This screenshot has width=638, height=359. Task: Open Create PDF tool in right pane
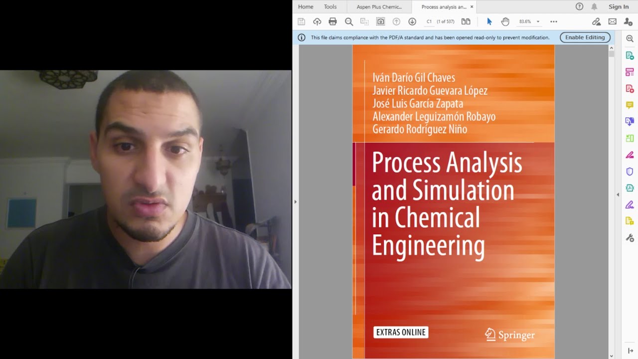[x=630, y=89]
